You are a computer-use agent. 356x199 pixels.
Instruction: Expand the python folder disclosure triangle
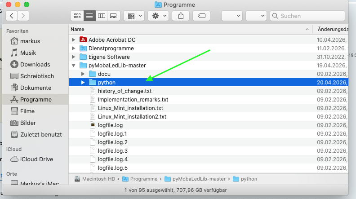(83, 83)
